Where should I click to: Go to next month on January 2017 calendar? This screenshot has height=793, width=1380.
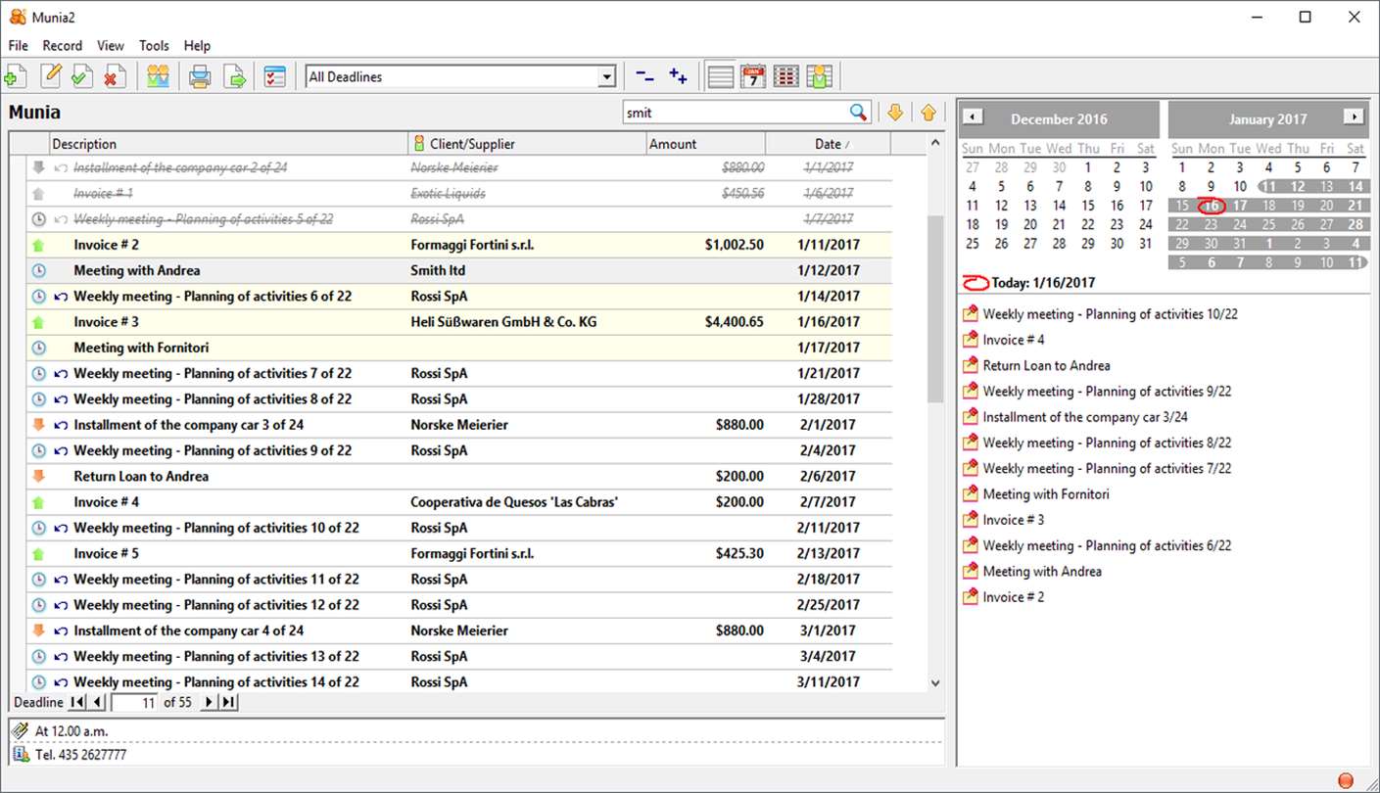tap(1354, 117)
